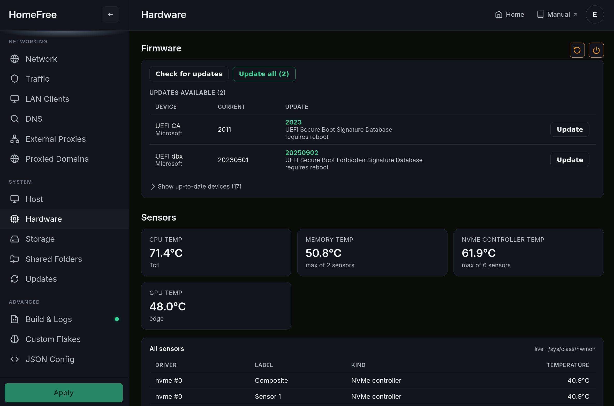The height and width of the screenshot is (406, 614).
Task: Click the 2023 update version text
Action: (x=293, y=122)
